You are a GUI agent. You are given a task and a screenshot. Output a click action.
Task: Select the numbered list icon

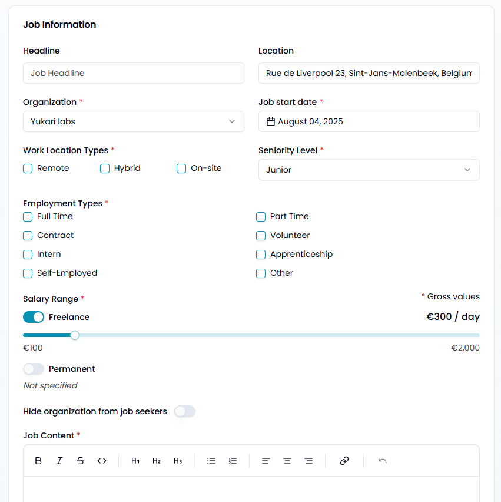(233, 461)
